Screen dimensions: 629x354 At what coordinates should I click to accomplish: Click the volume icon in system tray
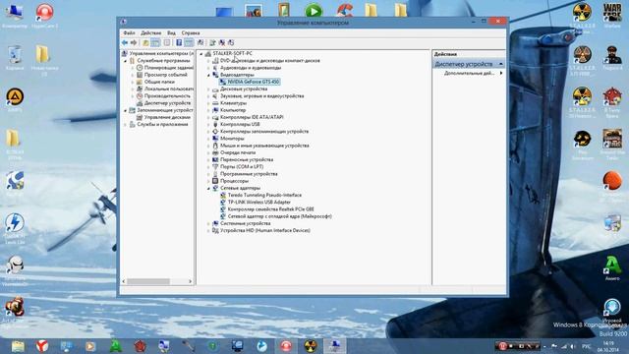coord(573,346)
